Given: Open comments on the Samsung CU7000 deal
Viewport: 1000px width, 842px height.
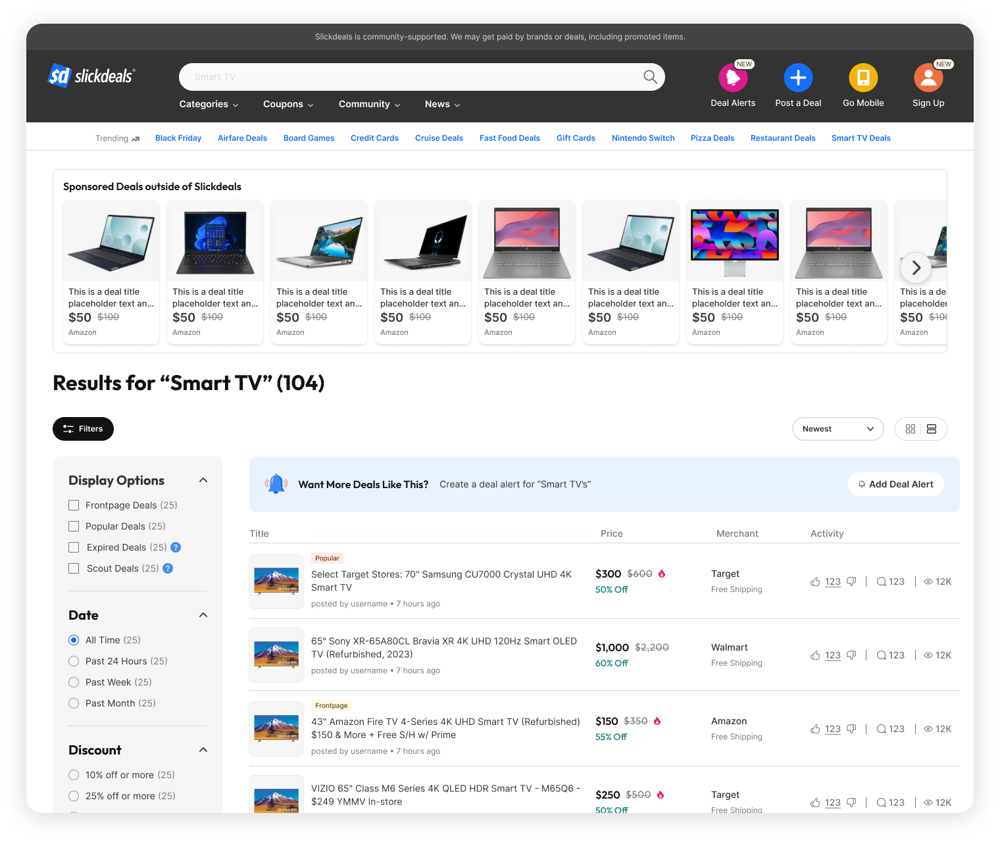Looking at the screenshot, I should click(x=891, y=582).
